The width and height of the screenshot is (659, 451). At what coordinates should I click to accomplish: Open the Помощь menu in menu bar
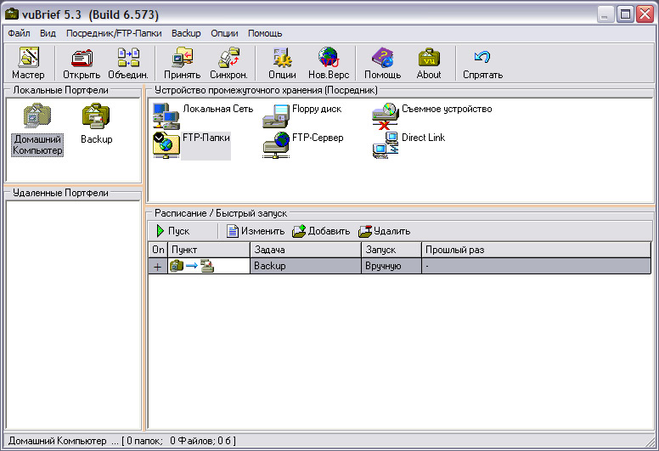pyautogui.click(x=265, y=33)
